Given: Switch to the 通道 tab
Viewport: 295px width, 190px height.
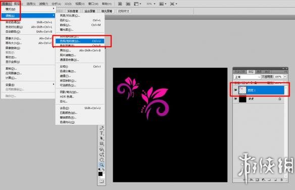Looking at the screenshot, I should [x=259, y=72].
